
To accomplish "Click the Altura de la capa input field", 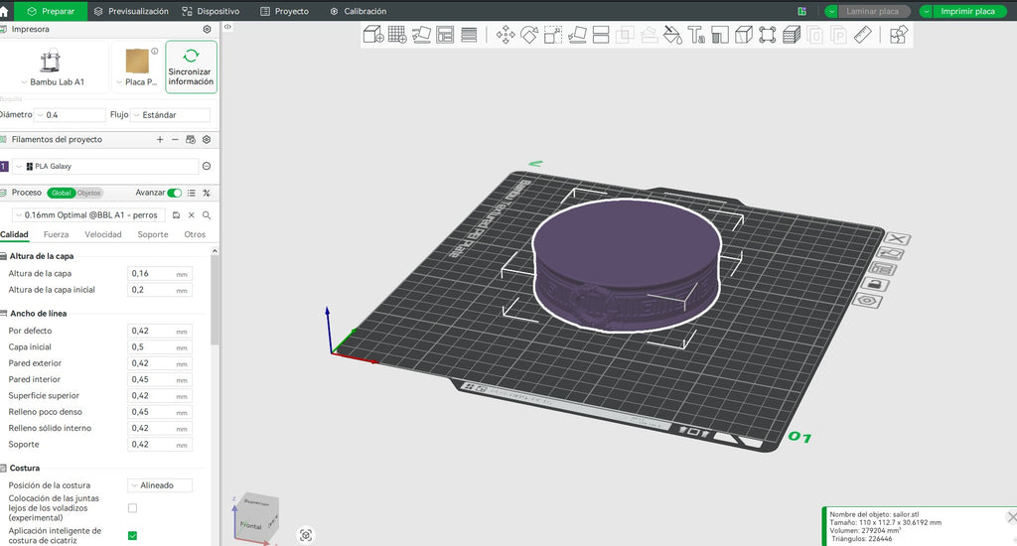I will pos(160,274).
